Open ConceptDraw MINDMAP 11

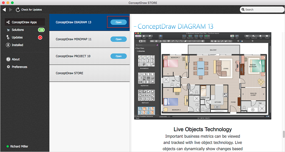pyautogui.click(x=119, y=39)
